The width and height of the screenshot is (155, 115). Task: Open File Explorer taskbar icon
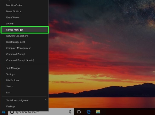click(x=98, y=112)
